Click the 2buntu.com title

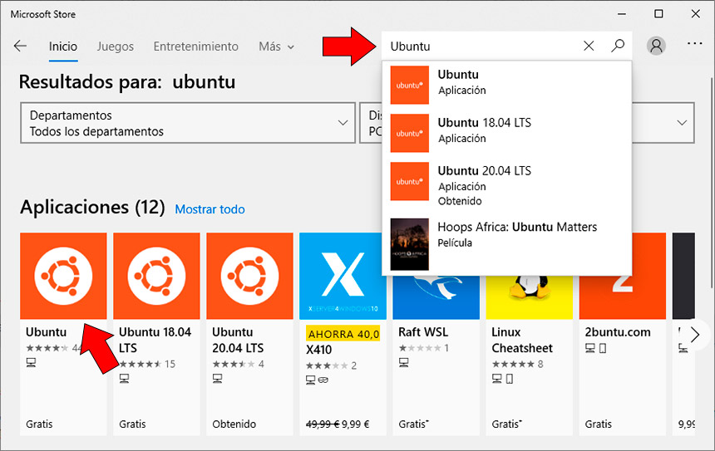pos(618,332)
